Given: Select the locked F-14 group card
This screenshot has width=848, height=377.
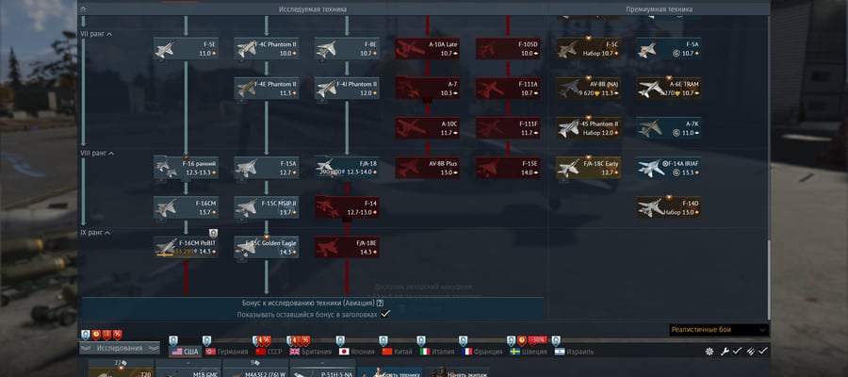Looking at the screenshot, I should pos(347,207).
